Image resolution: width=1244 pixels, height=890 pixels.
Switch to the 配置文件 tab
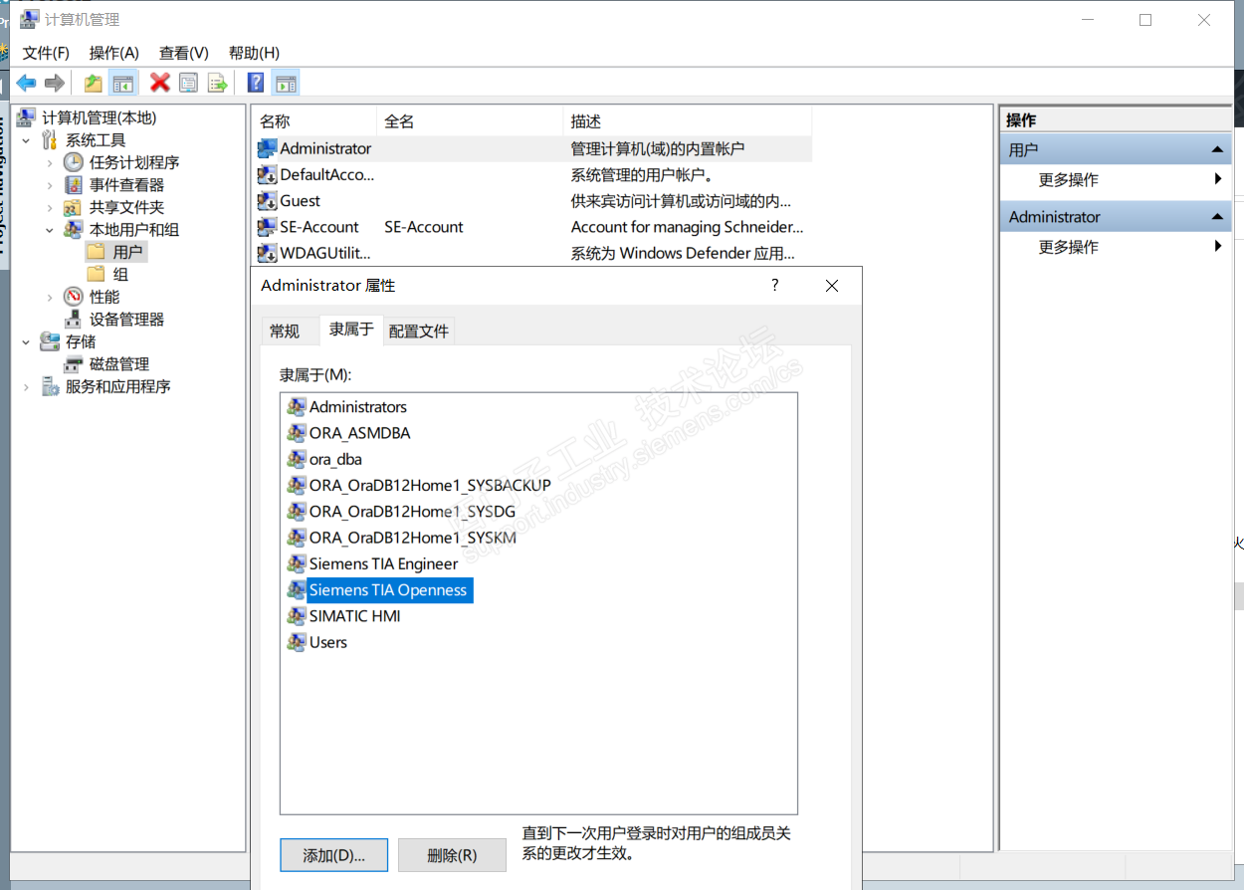pyautogui.click(x=419, y=332)
